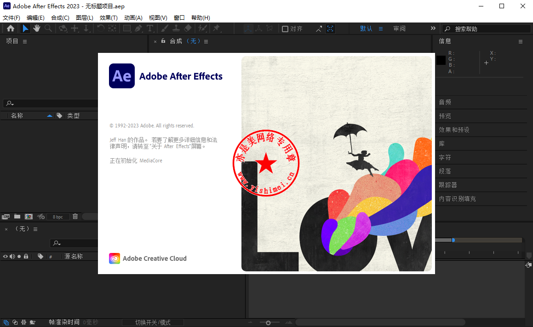Click the lock column icon in timeline

(26, 256)
